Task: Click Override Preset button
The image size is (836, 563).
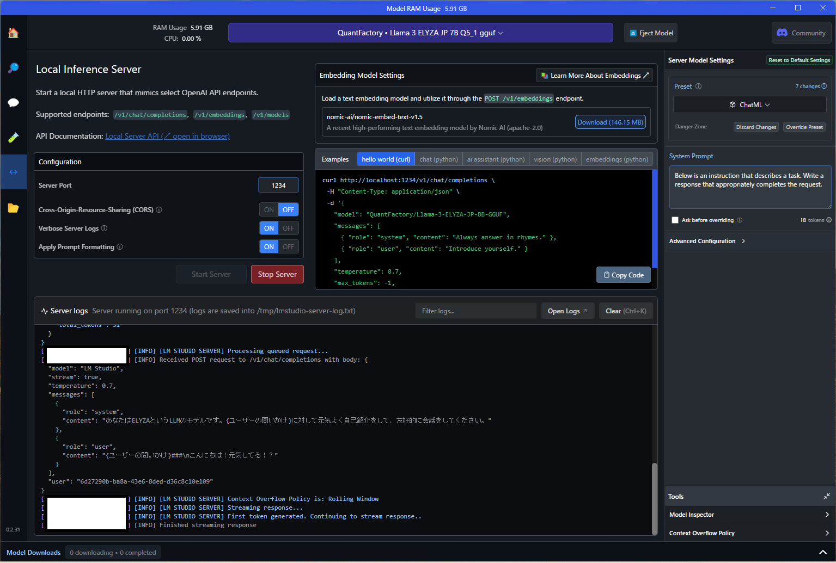Action: click(x=804, y=127)
